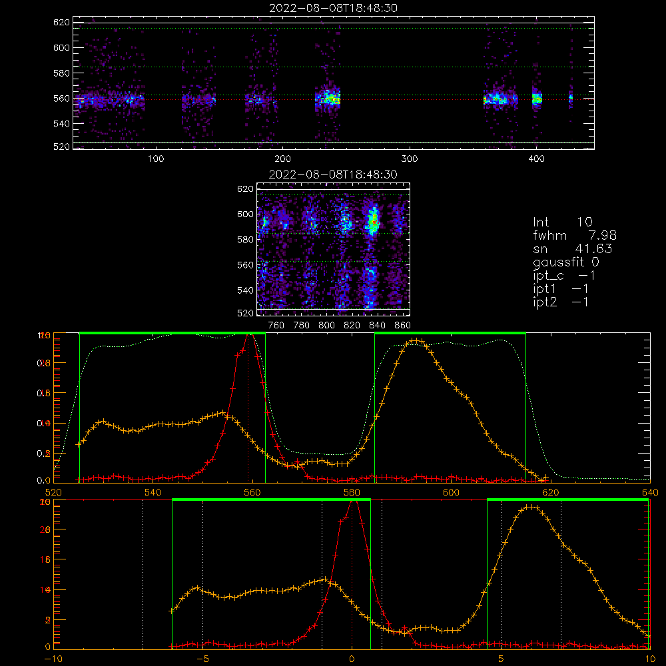This screenshot has height=666, width=666.
Task: Click x-axis label 0 of bottom plot
Action: point(352,659)
